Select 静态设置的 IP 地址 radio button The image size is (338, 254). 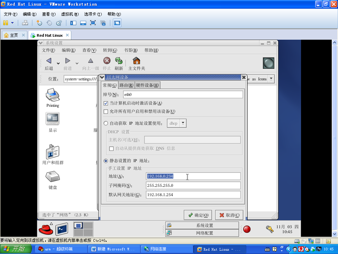pyautogui.click(x=106, y=161)
